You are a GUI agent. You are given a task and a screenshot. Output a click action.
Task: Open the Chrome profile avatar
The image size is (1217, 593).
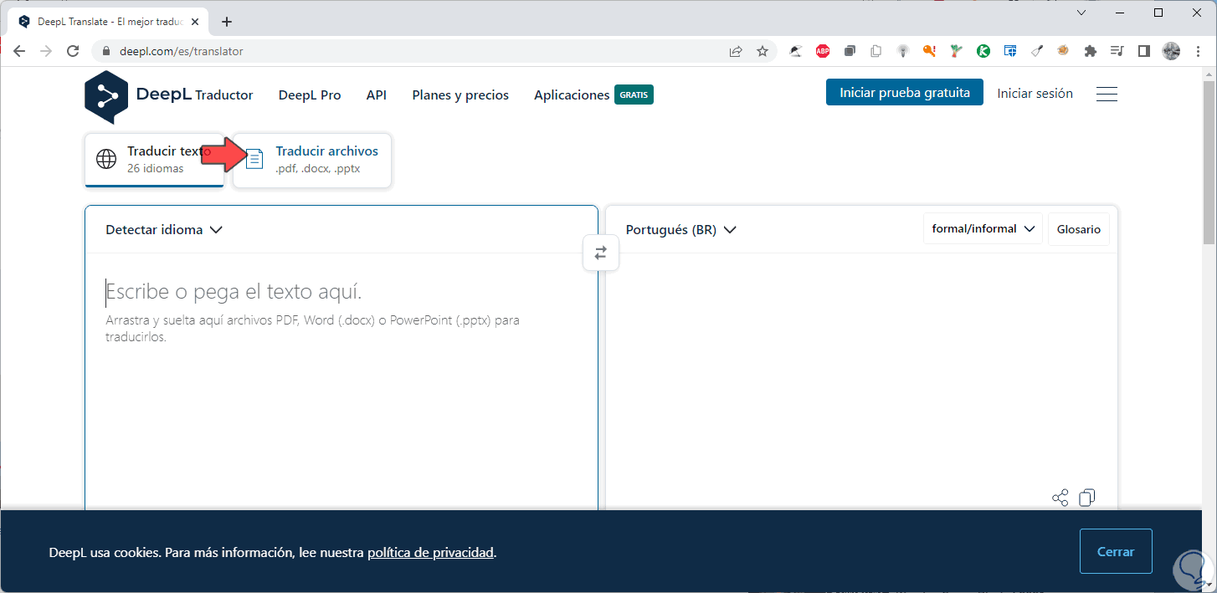coord(1171,51)
